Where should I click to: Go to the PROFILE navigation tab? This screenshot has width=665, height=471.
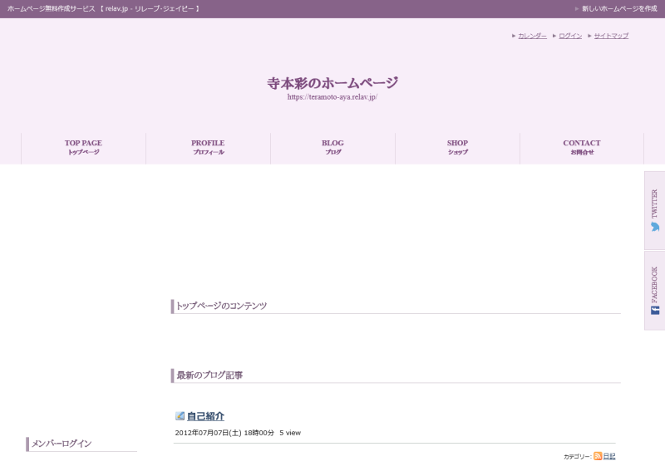(x=208, y=147)
